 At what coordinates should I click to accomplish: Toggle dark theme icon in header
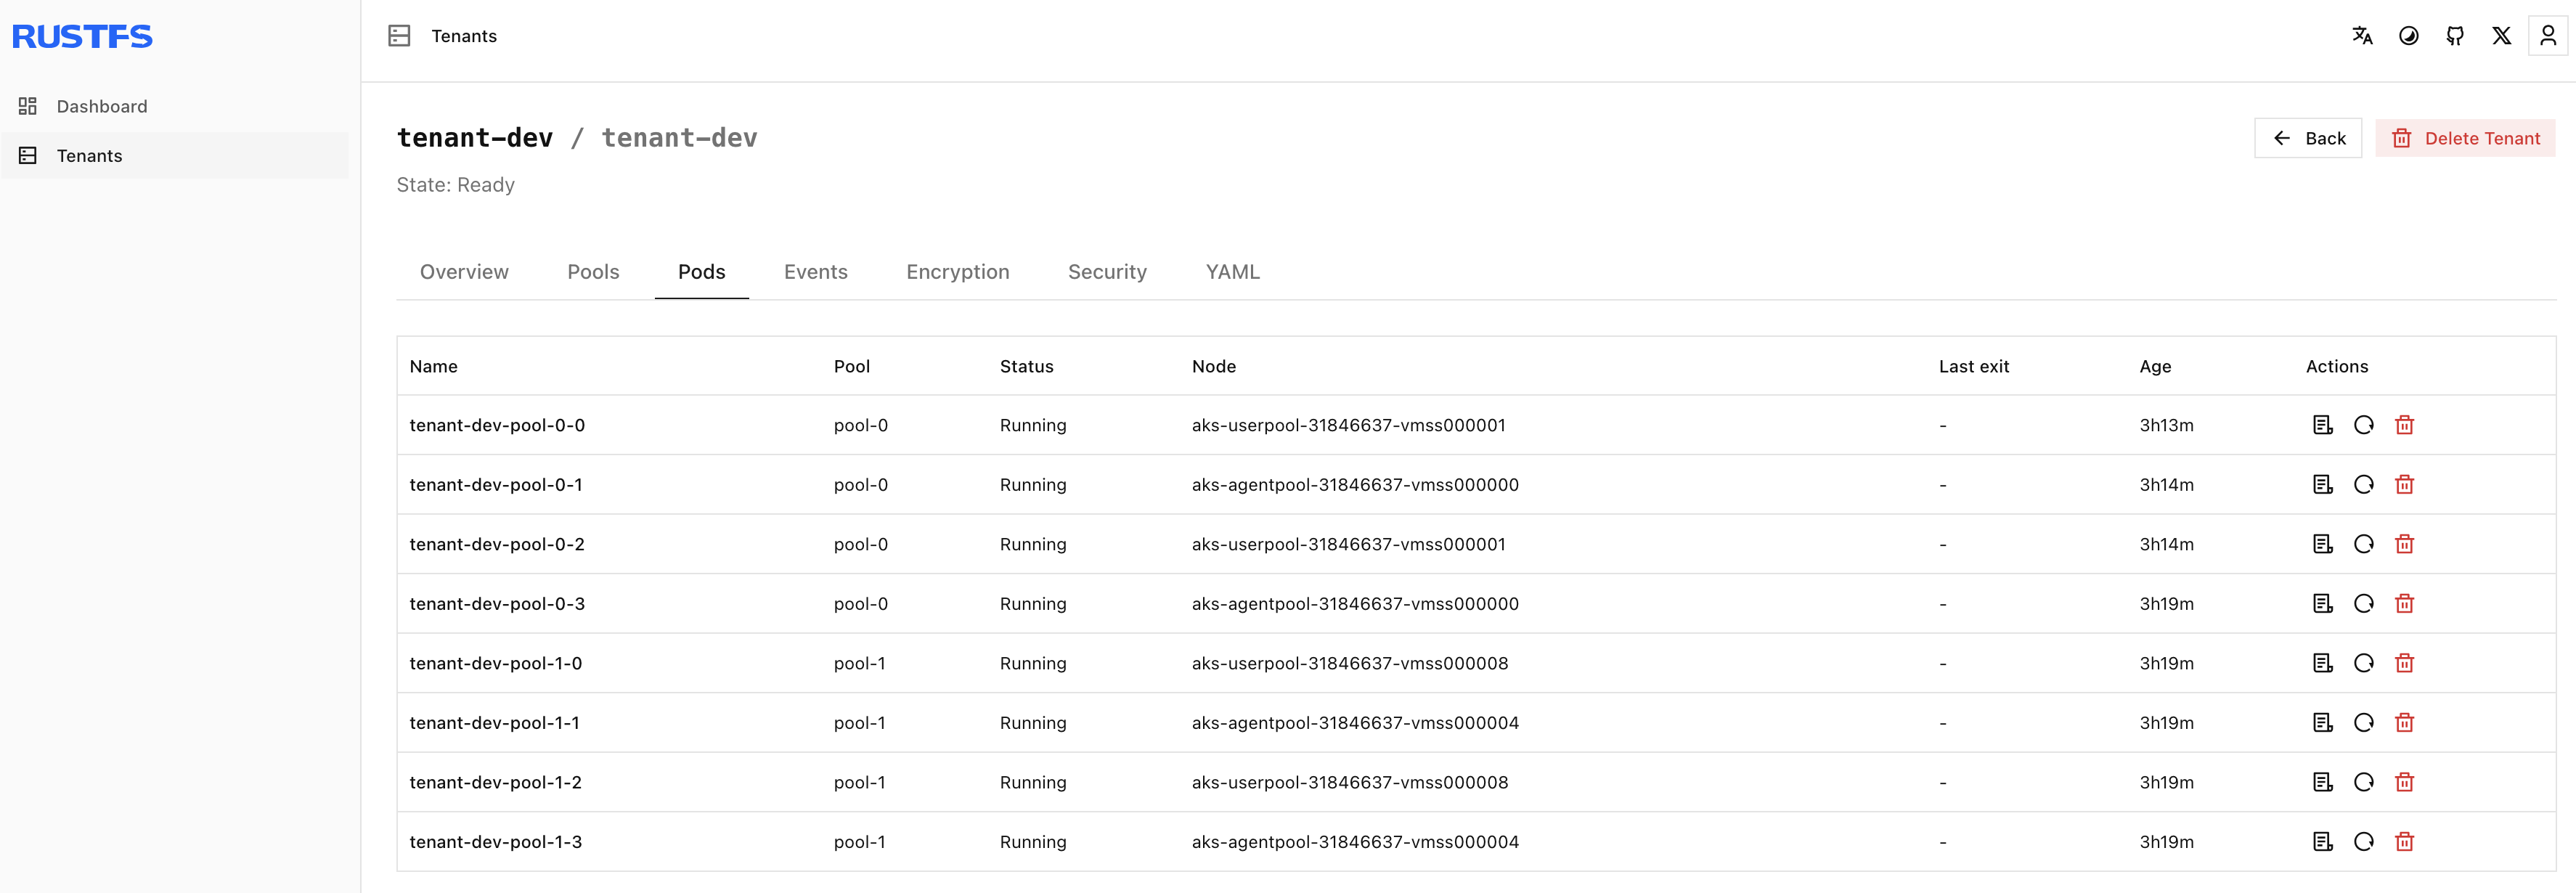[2409, 36]
